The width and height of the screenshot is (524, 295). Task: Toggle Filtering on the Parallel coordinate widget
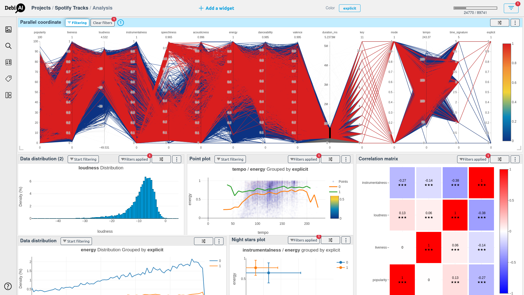[x=77, y=23]
